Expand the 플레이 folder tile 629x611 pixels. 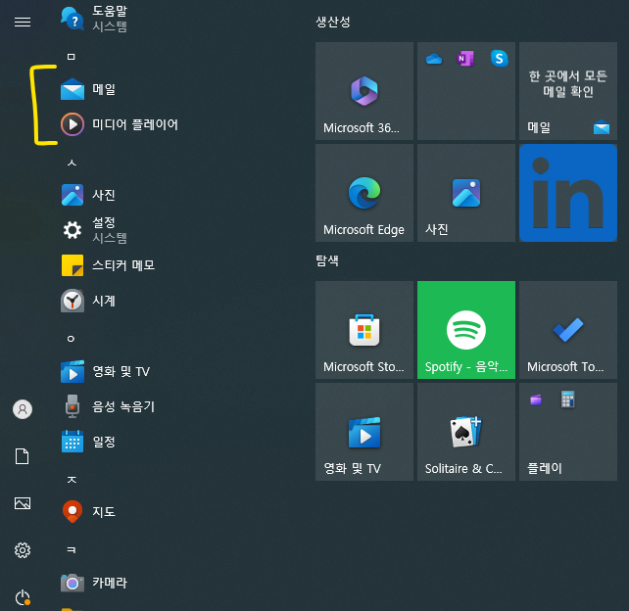click(568, 432)
